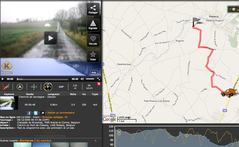Expand more trajets with orange arrow
The height and width of the screenshot is (147, 239).
[95, 140]
